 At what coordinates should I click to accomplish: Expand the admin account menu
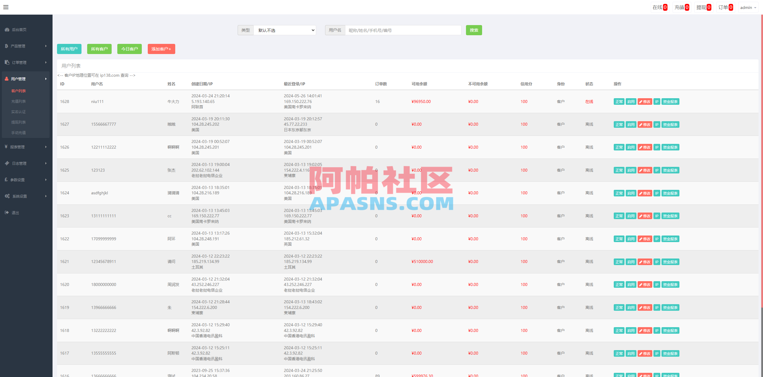(x=748, y=7)
